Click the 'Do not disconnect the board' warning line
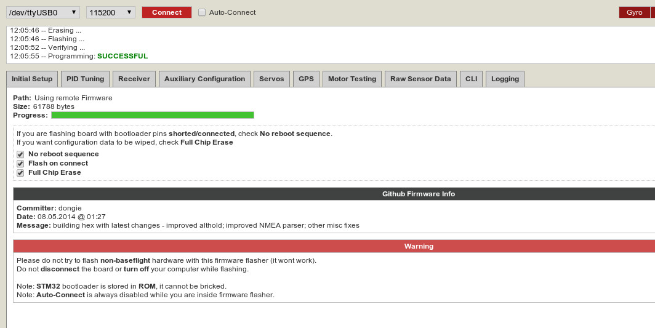This screenshot has height=328, width=655. click(x=132, y=269)
